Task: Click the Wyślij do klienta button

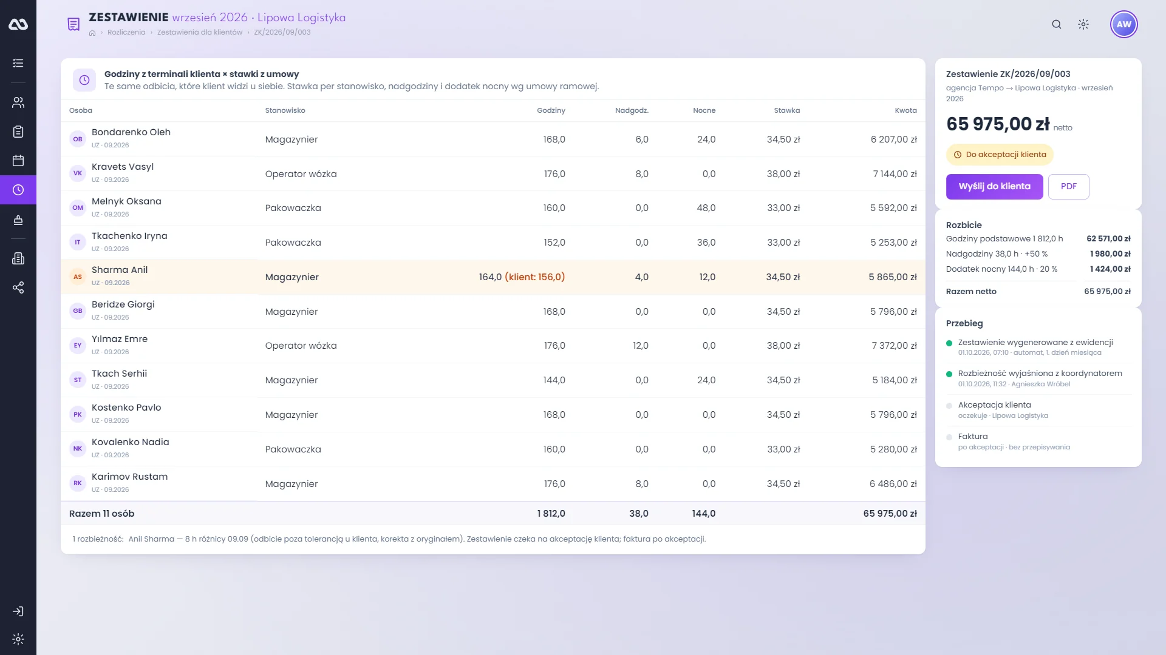Action: click(994, 187)
